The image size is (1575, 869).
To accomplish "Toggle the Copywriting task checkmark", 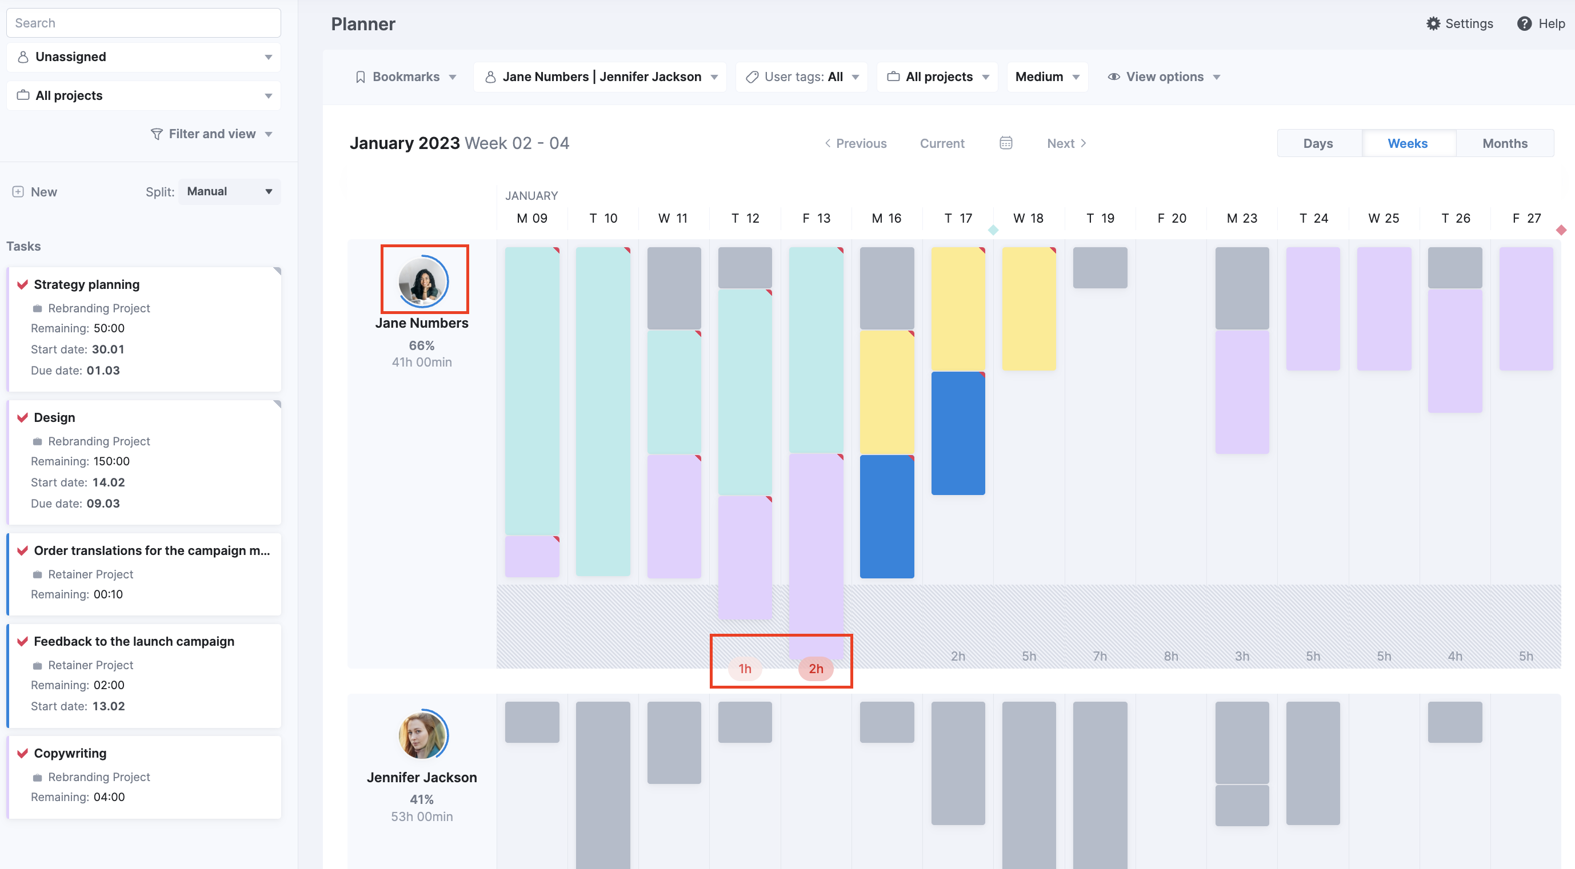I will [x=23, y=753].
